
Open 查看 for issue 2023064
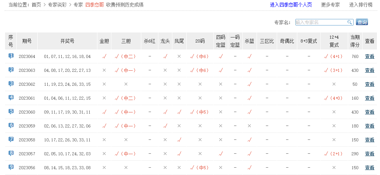[x=370, y=56]
